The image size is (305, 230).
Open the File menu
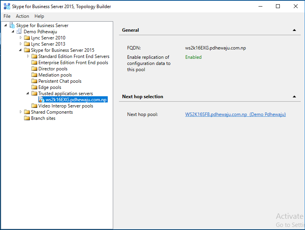(7, 16)
